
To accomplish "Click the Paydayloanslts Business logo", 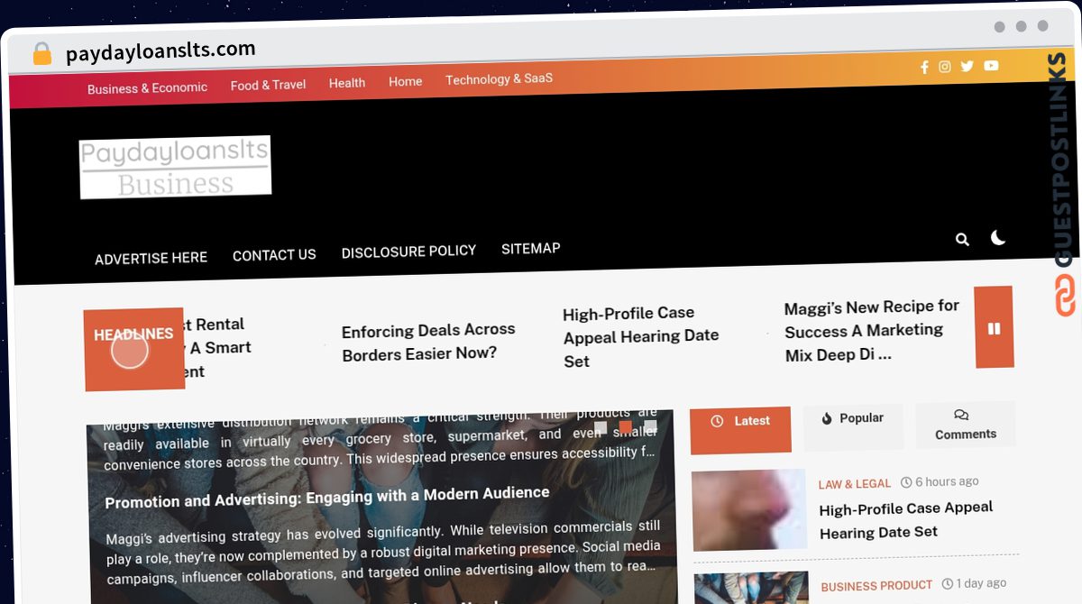I will (175, 168).
